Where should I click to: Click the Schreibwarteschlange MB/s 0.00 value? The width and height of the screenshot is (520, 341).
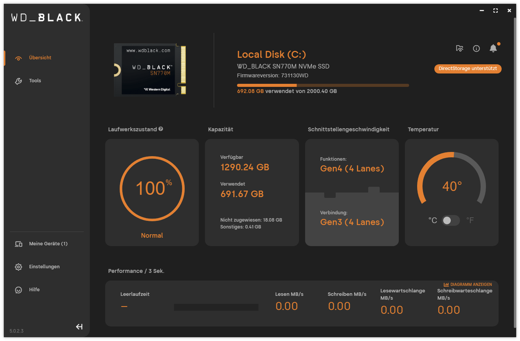pyautogui.click(x=449, y=310)
